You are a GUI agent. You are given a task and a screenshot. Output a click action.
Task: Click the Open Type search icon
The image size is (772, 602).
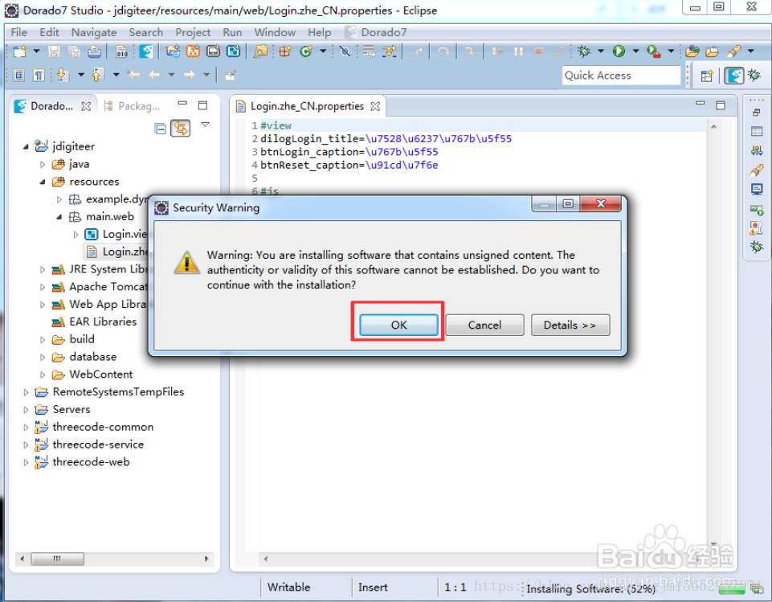pos(260,51)
